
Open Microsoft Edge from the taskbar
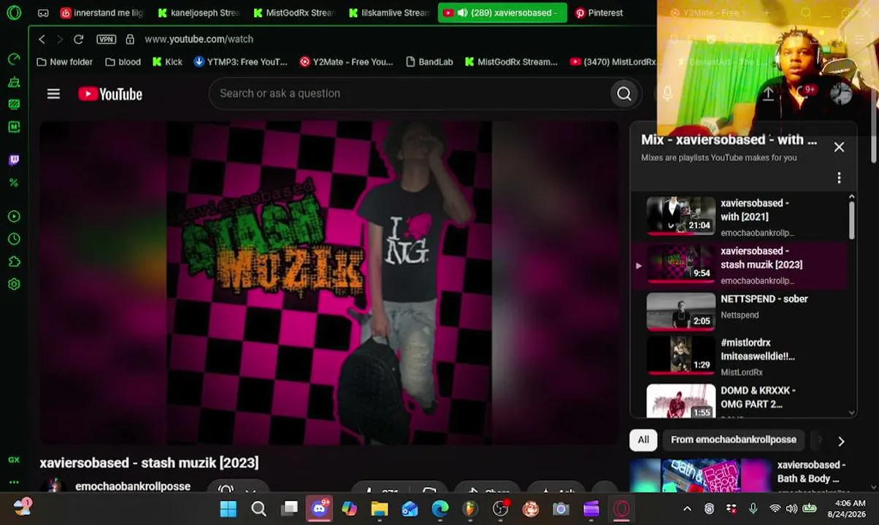pos(440,508)
